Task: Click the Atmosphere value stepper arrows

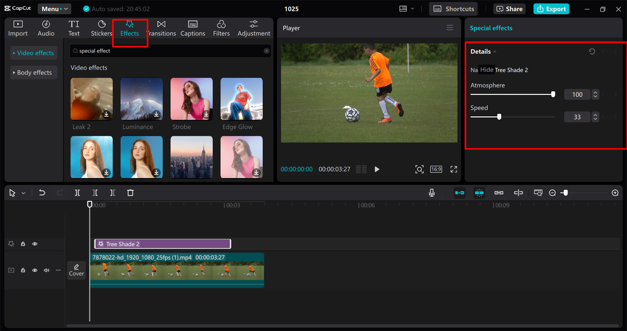Action: [x=595, y=94]
